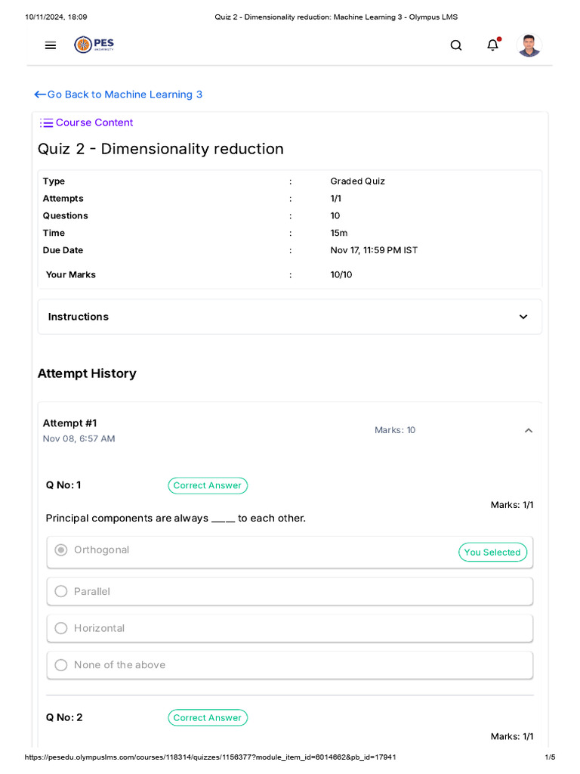Open the Course Content link
Image resolution: width=580 pixels, height=774 pixels.
(x=94, y=122)
